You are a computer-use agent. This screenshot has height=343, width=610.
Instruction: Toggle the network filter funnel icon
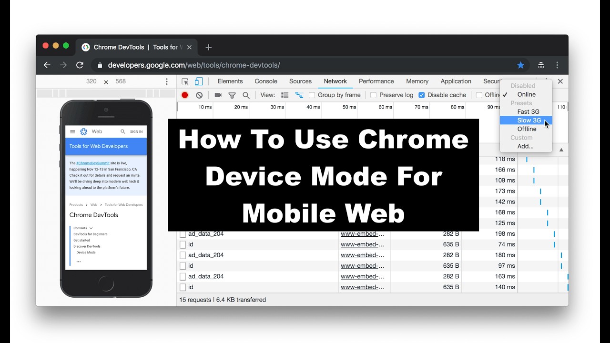(232, 95)
